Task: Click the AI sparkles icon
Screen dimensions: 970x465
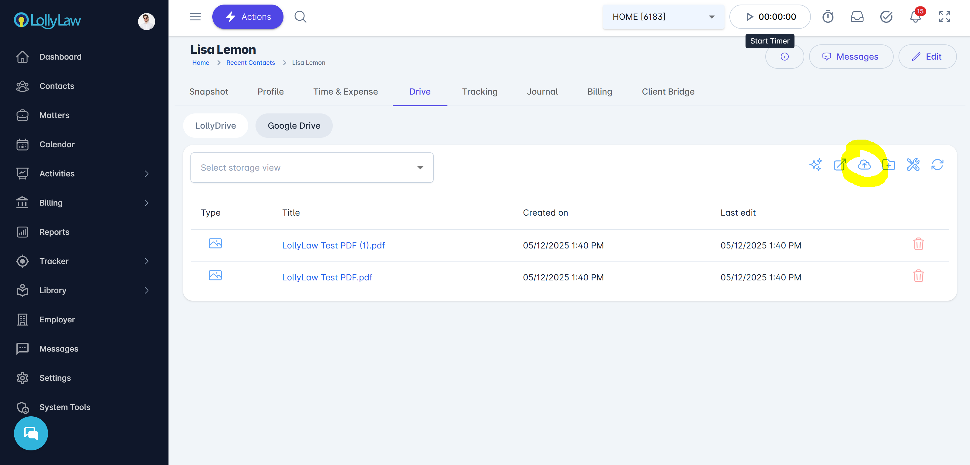Action: pyautogui.click(x=815, y=165)
